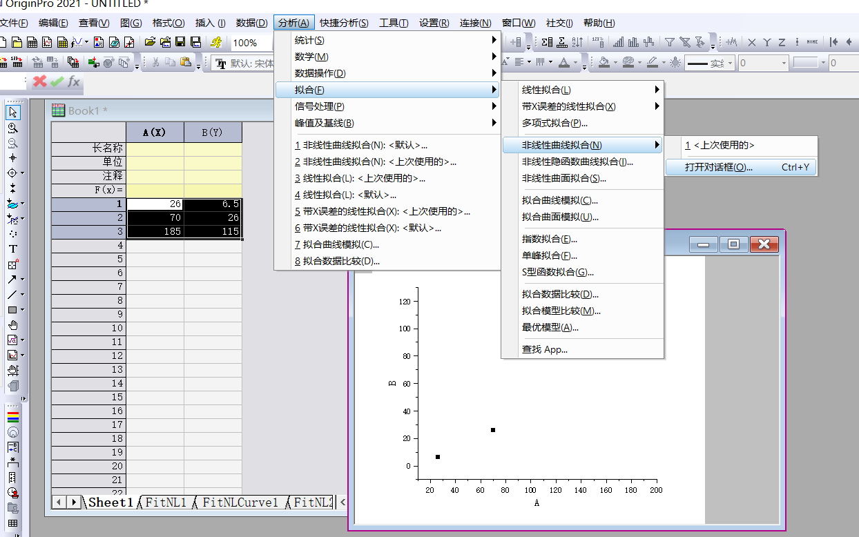The height and width of the screenshot is (537, 859).
Task: Switch to the FitNL1 sheet tab
Action: 166,502
